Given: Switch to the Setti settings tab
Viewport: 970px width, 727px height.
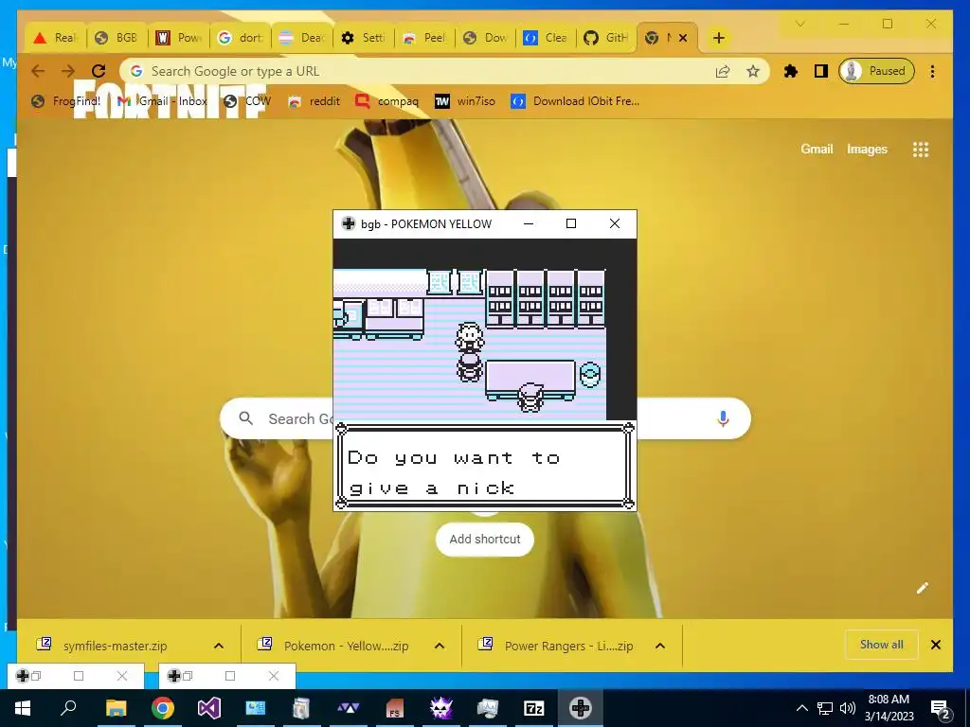Looking at the screenshot, I should coord(364,38).
